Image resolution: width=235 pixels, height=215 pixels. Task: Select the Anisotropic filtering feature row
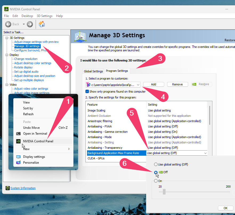click(x=147, y=121)
